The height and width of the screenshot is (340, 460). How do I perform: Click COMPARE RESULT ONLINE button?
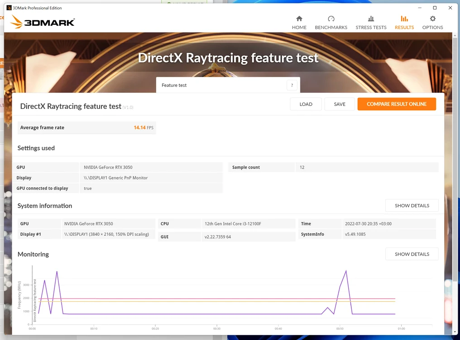pyautogui.click(x=397, y=104)
